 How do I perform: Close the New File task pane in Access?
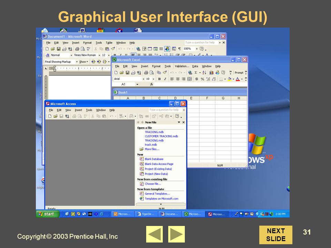pyautogui.click(x=183, y=122)
